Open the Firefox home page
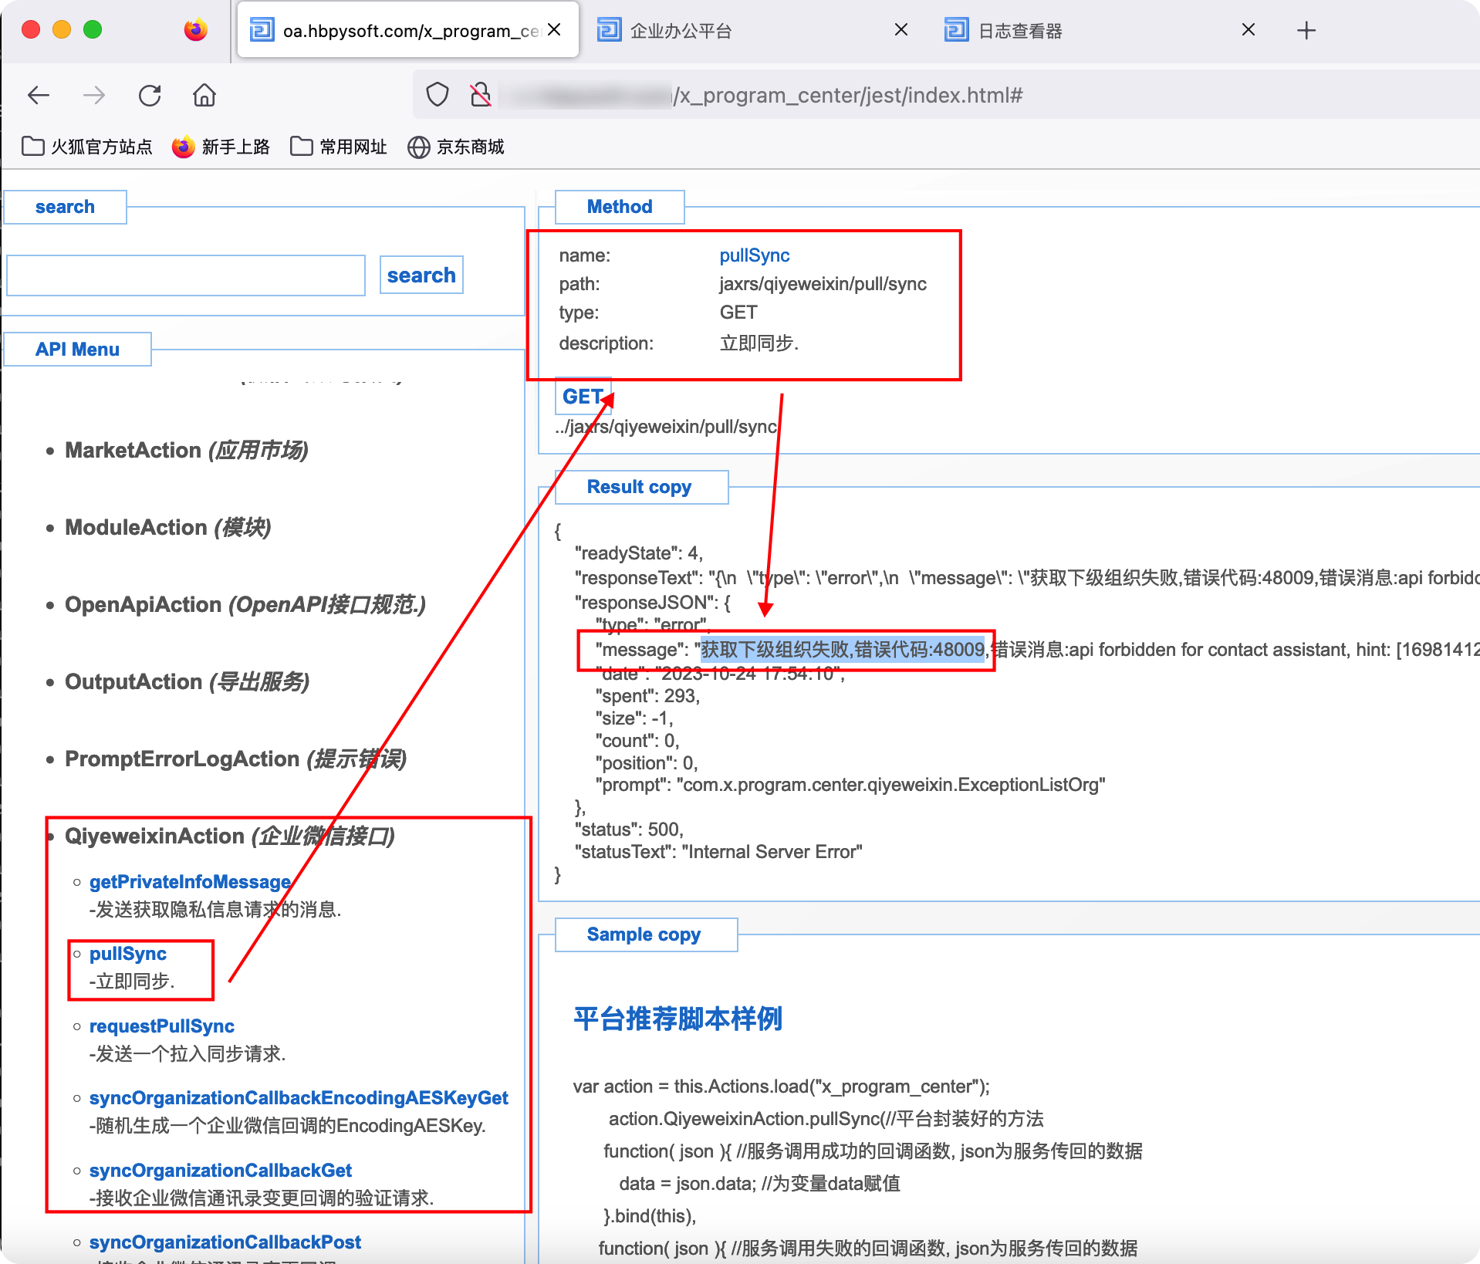1480x1264 pixels. [x=204, y=96]
